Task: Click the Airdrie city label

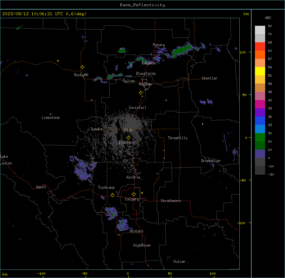Action: pyautogui.click(x=134, y=177)
